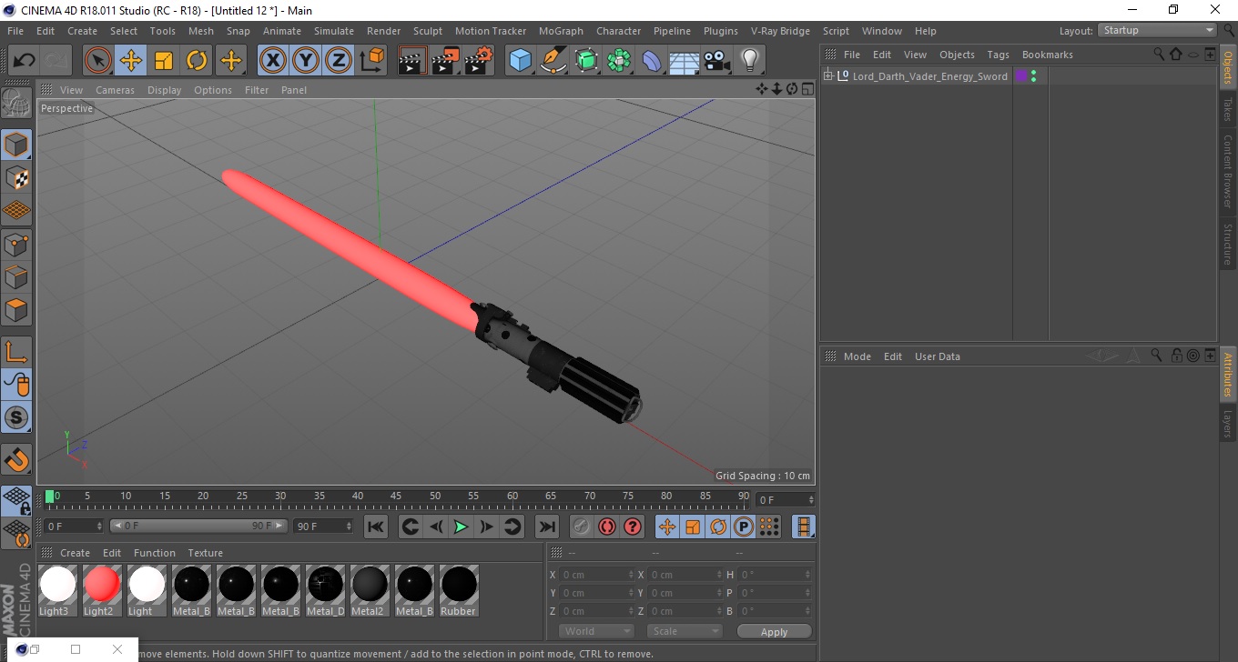Screen dimensions: 1238x662
Task: Add a floor environment object
Action: coord(685,61)
